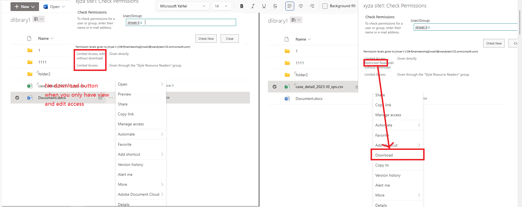Open folder 1111 name in the right pane
This screenshot has width=522, height=207.
[300, 63]
